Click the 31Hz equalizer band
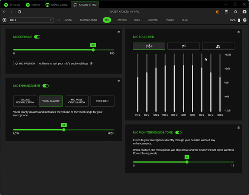Screen dimensions: 249x195 138,83
